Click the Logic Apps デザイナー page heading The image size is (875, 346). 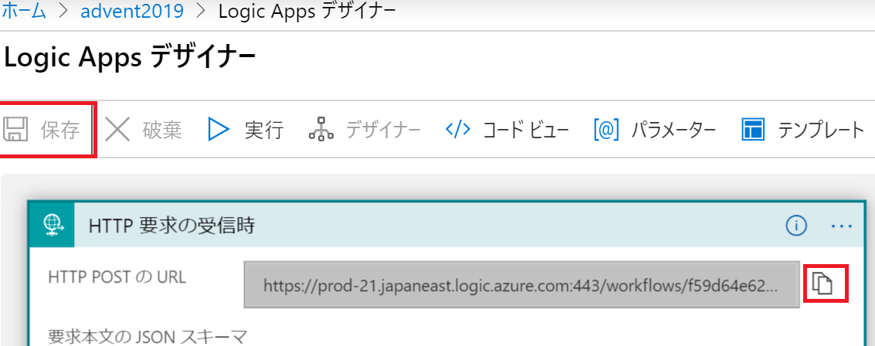point(131,57)
